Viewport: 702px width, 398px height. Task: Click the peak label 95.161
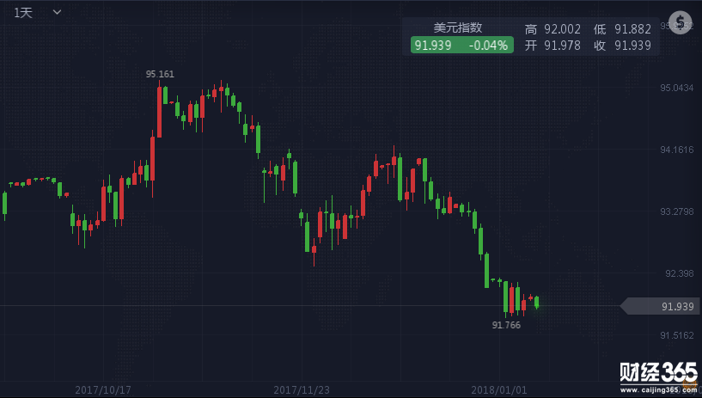click(x=160, y=74)
